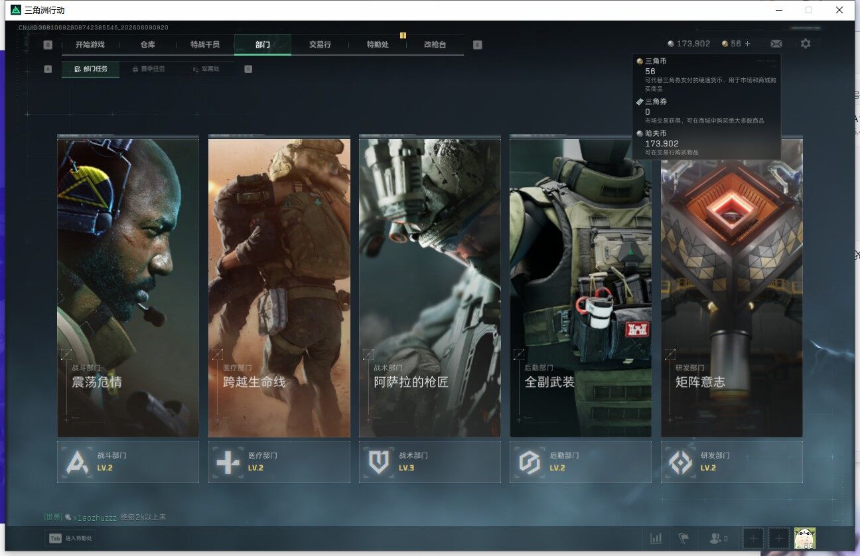The width and height of the screenshot is (860, 556).
Task: Click the first empty squad slot plus
Action: coord(752,539)
